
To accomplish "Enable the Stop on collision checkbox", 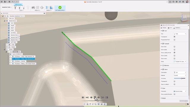I will pos(175,84).
